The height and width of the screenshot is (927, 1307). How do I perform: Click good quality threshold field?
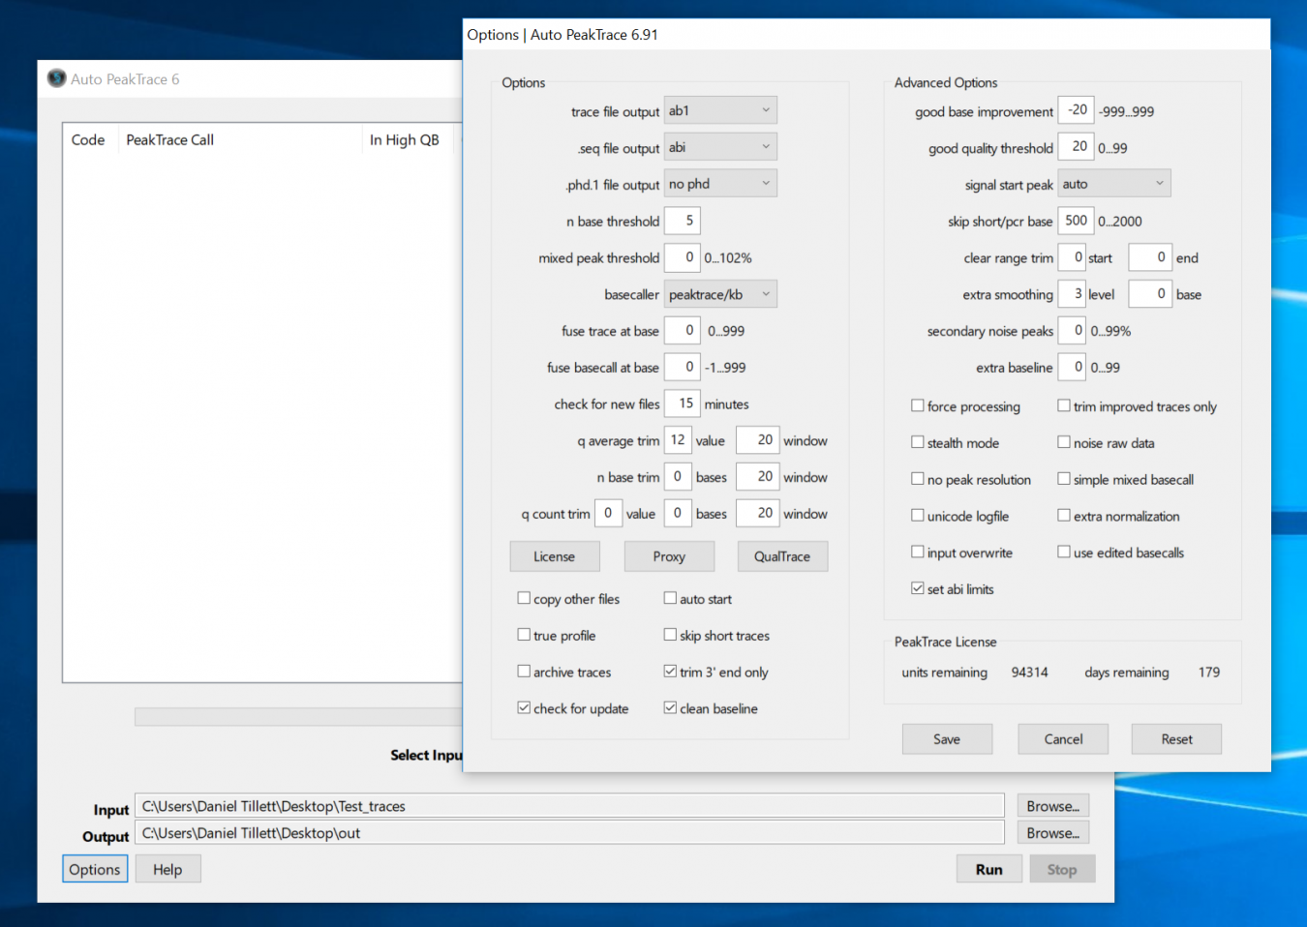[x=1076, y=147]
